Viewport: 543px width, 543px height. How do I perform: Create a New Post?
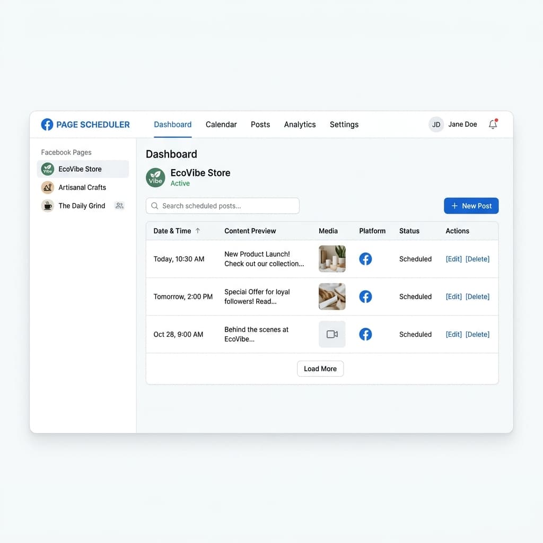pyautogui.click(x=471, y=206)
